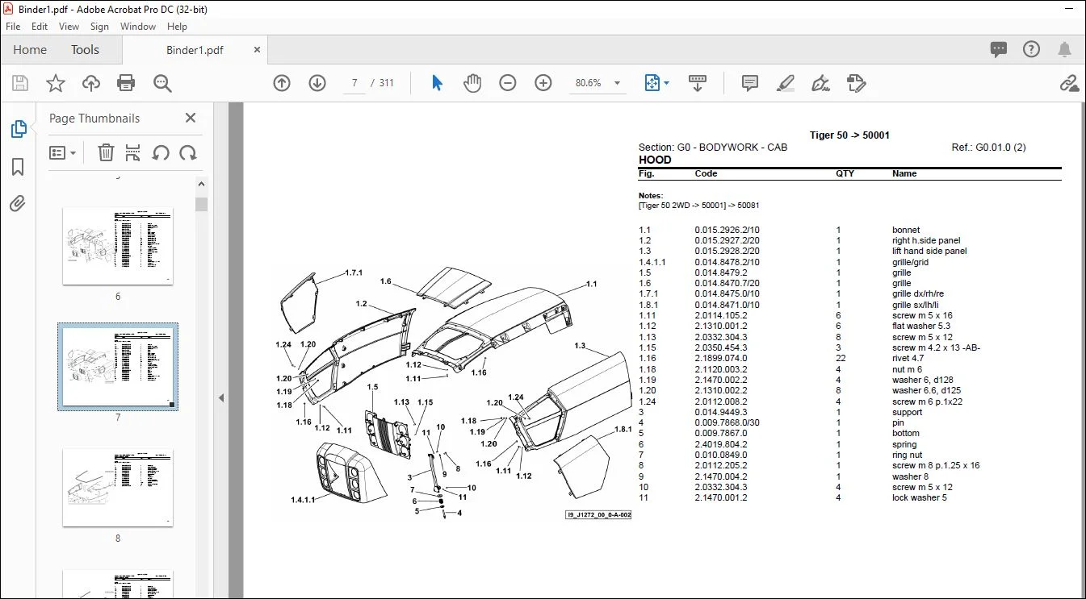1086x599 pixels.
Task: Click the 'Tiger 50 -> 50001' title
Action: click(x=849, y=135)
